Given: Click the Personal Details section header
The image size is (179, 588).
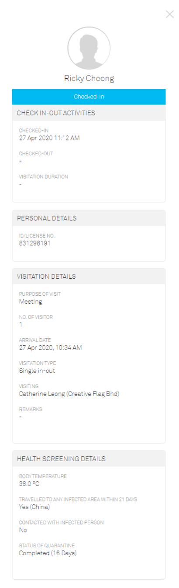Looking at the screenshot, I should pyautogui.click(x=89, y=218).
